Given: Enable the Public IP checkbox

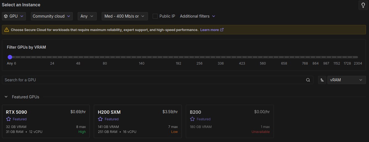Looking at the screenshot, I should tap(155, 16).
